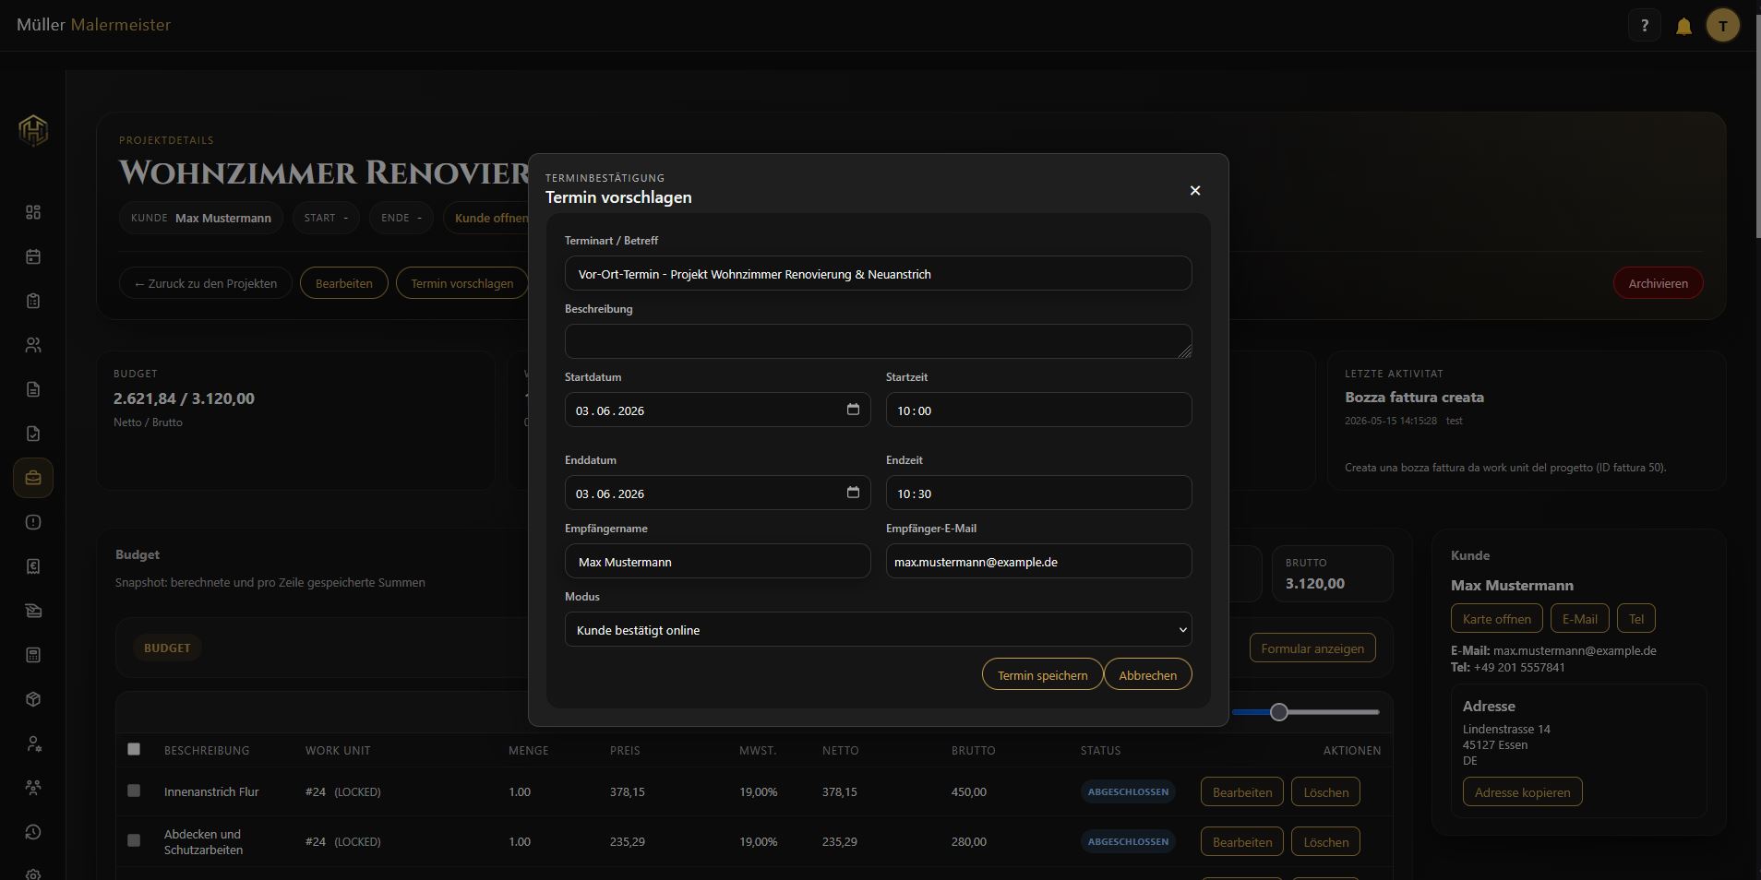Screen dimensions: 1761x880
Task: Cancel the dialog with Abbrechen
Action: tap(1147, 674)
